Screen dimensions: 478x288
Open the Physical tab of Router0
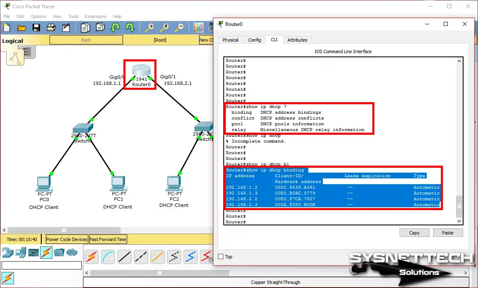(x=231, y=40)
